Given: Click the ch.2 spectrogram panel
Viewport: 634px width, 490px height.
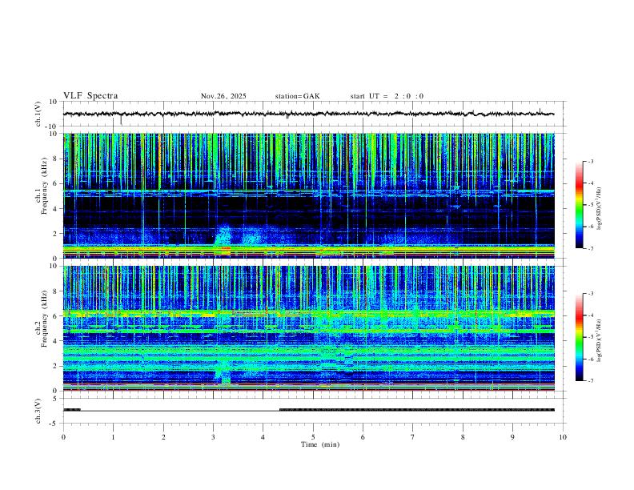Looking at the screenshot, I should tap(308, 328).
